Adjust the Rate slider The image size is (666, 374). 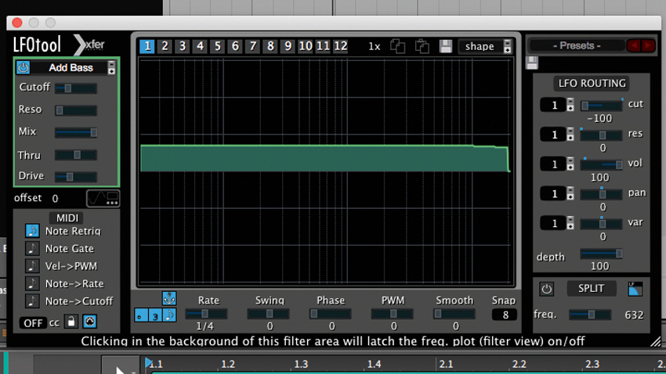tap(206, 314)
